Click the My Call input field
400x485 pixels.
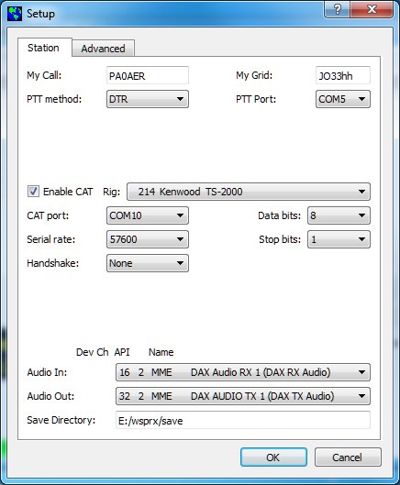pyautogui.click(x=148, y=75)
